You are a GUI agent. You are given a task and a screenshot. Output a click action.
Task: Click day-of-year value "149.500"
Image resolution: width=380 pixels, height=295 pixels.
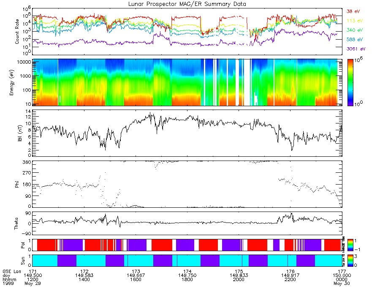[33, 276]
